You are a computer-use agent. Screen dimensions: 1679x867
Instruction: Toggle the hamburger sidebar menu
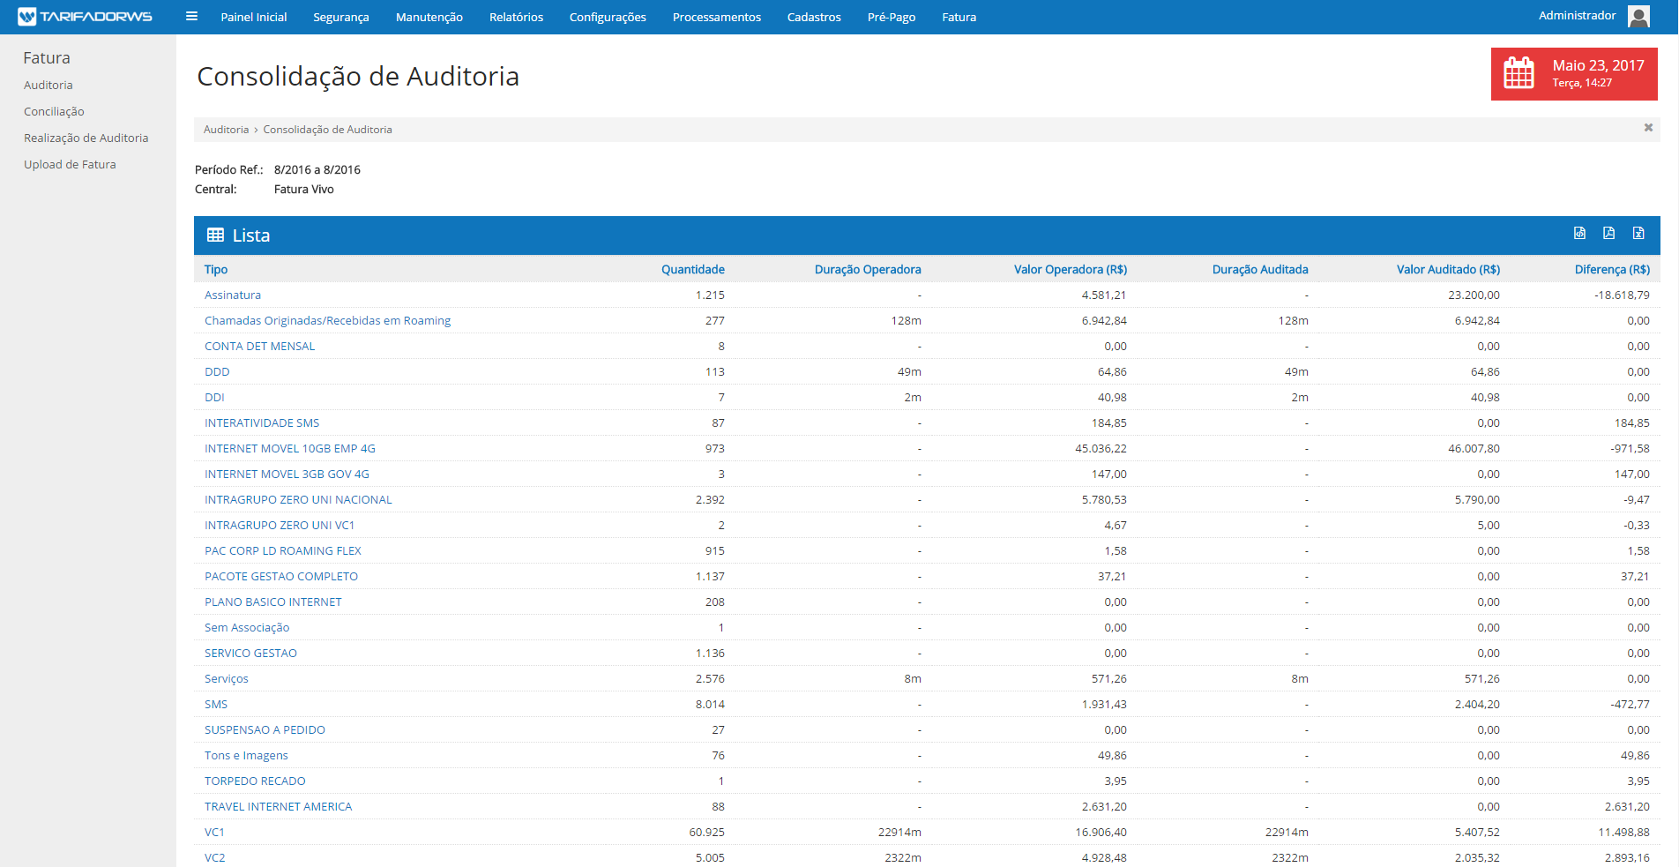[x=191, y=17]
